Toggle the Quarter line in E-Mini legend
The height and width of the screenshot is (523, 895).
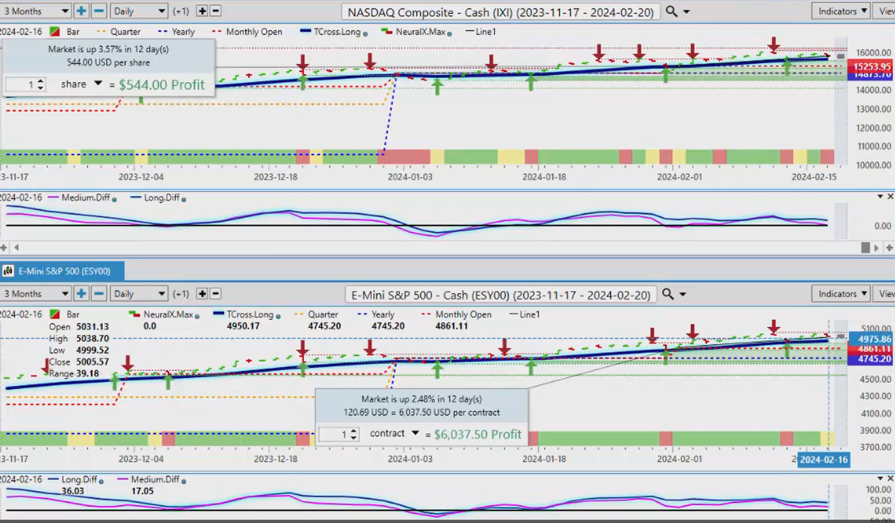(316, 314)
